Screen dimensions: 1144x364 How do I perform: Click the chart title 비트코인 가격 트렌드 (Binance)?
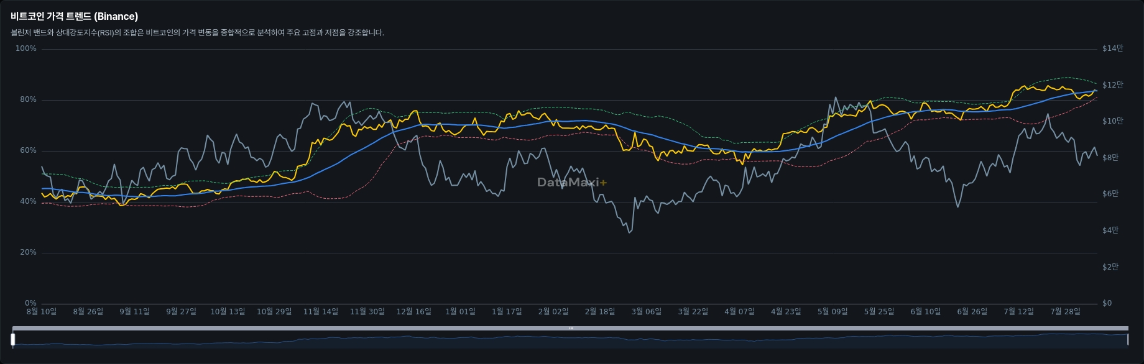click(75, 16)
